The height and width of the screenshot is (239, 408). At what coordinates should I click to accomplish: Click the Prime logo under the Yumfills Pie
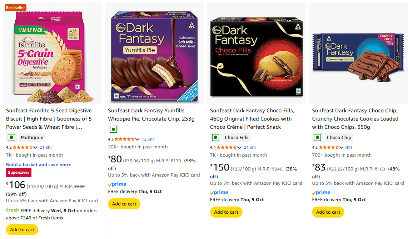(117, 184)
